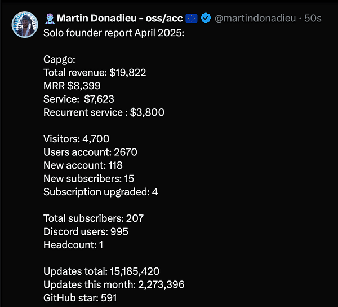338x307 pixels.
Task: Click the 'Solo founder report April 2025' line
Action: click(x=114, y=32)
